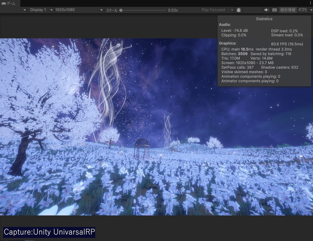The height and width of the screenshot is (241, 313).
Task: Mute audio with the speaker icon
Action: [x=266, y=10]
